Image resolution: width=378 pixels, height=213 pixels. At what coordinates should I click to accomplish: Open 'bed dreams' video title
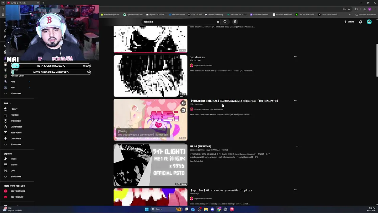point(197,57)
